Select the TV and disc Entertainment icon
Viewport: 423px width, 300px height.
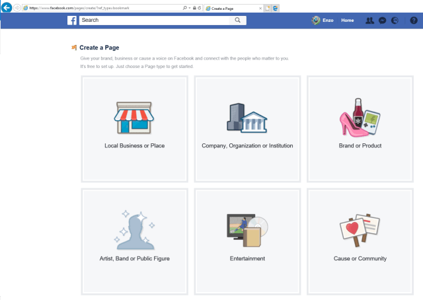(x=247, y=231)
